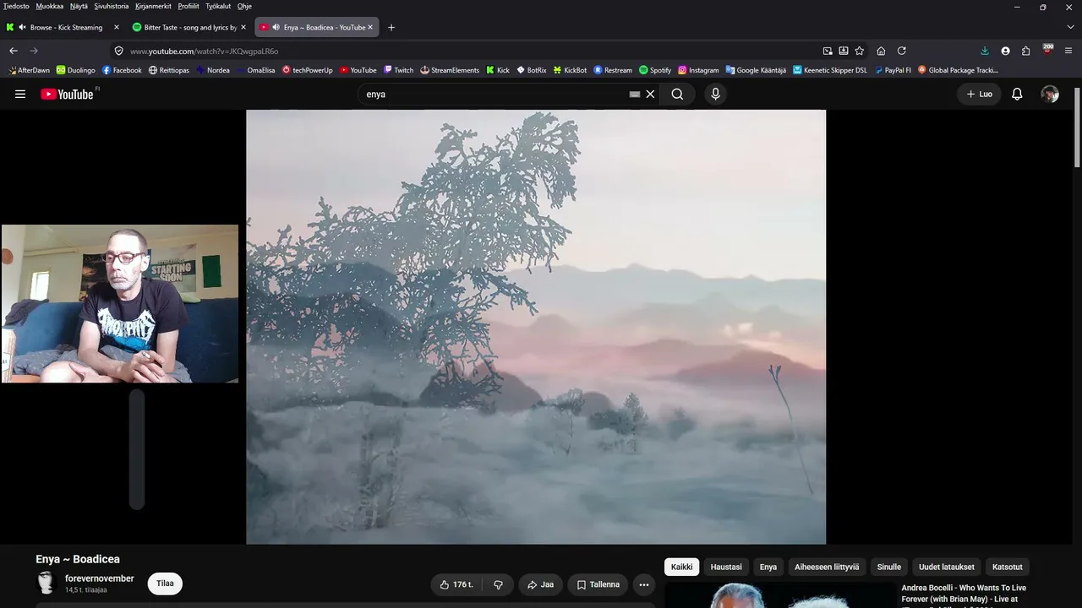Open the StreamElements bookmark

point(450,70)
